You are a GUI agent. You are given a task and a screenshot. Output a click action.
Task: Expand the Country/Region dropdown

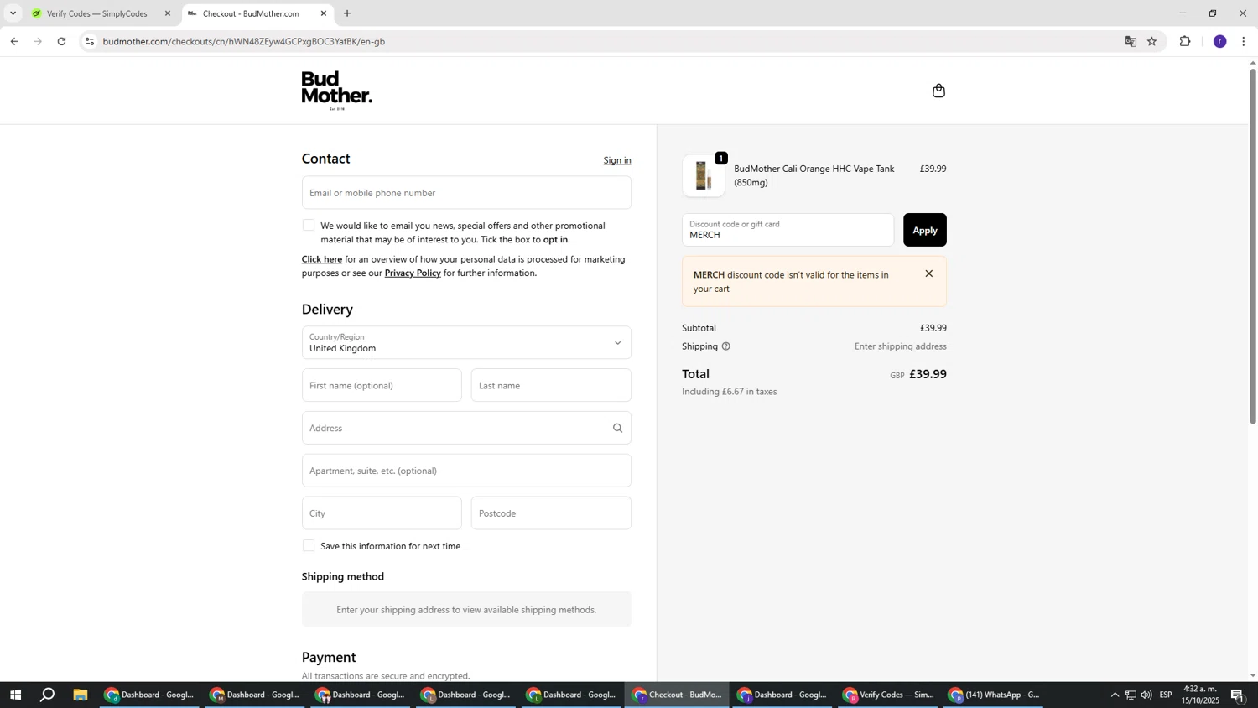pos(466,342)
